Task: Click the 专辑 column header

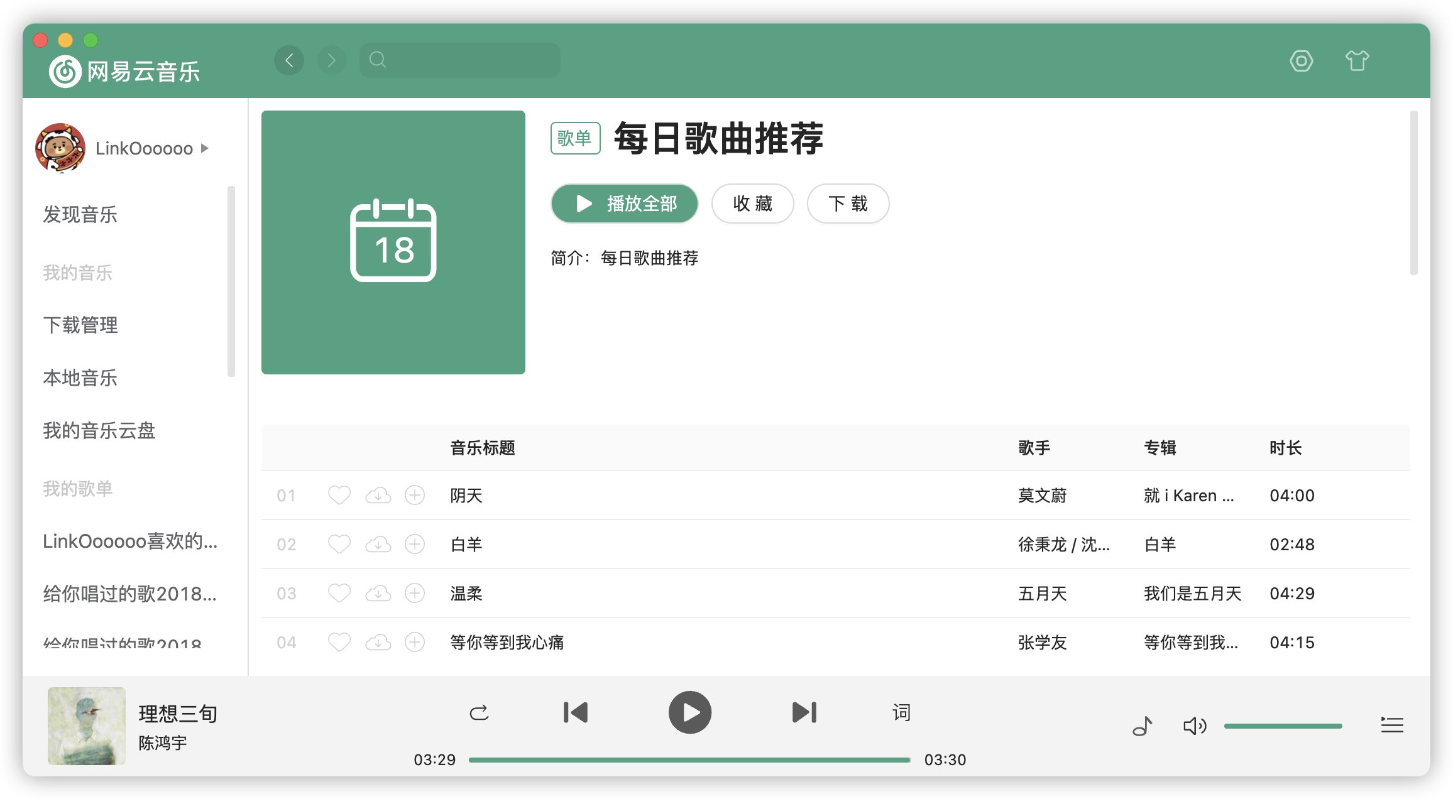Action: pos(1160,448)
